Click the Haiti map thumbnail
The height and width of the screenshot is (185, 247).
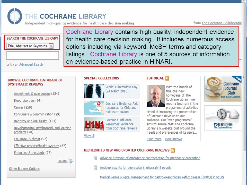(x=94, y=108)
